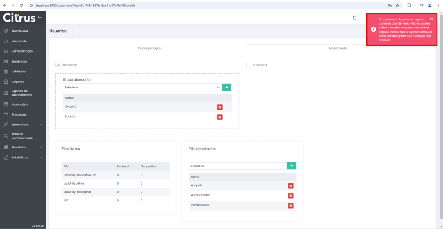The width and height of the screenshot is (443, 229).
Task: Open the Grupo atendente Selecione dropdown
Action: pos(141,87)
